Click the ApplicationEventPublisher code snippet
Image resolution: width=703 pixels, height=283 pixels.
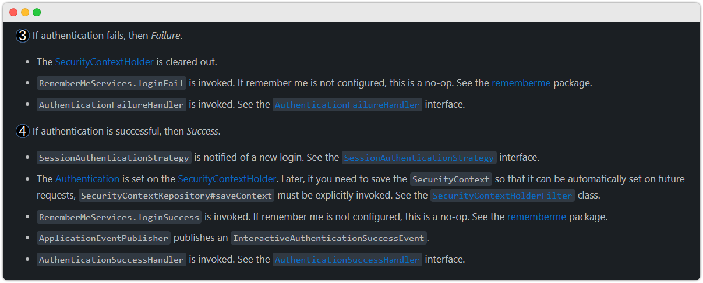pyautogui.click(x=104, y=238)
